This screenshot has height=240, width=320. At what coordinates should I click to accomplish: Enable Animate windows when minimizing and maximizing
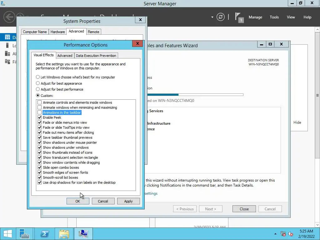[x=40, y=107]
